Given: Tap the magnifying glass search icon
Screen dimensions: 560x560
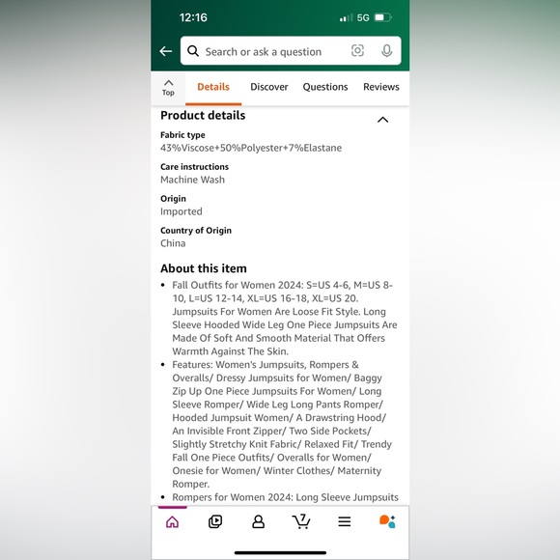Looking at the screenshot, I should pyautogui.click(x=193, y=51).
